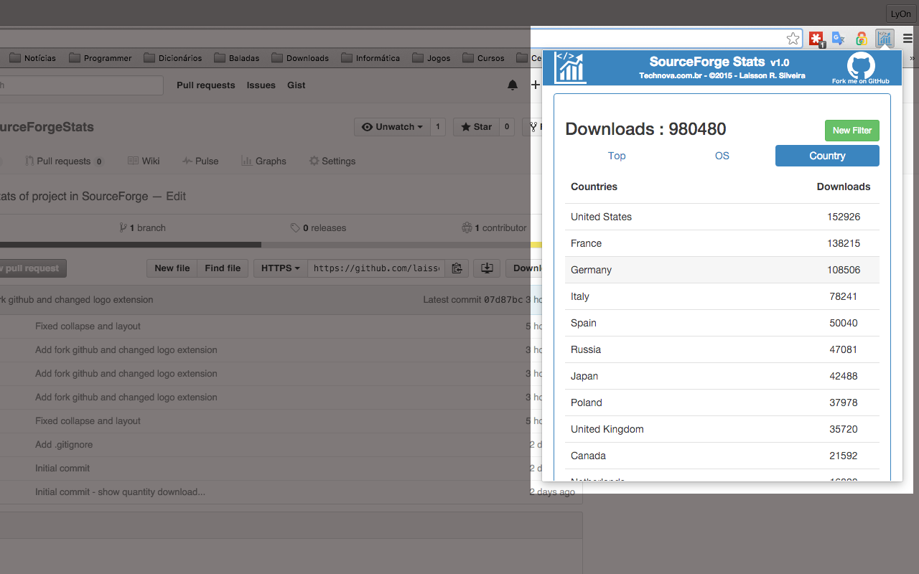Switch stats view to Top
The image size is (919, 574).
[x=617, y=156]
